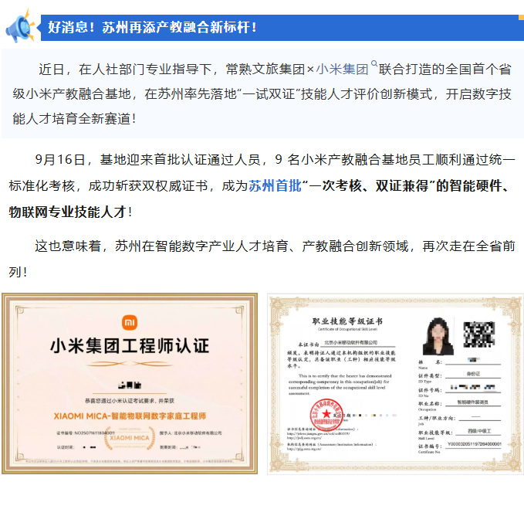Open the 小米集团 hyperlink
Image resolution: width=524 pixels, height=516 pixels.
[342, 70]
